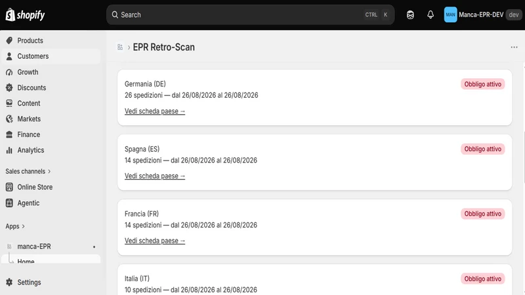Focus the Search input field
Viewport: 525px width, 295px height.
point(250,14)
